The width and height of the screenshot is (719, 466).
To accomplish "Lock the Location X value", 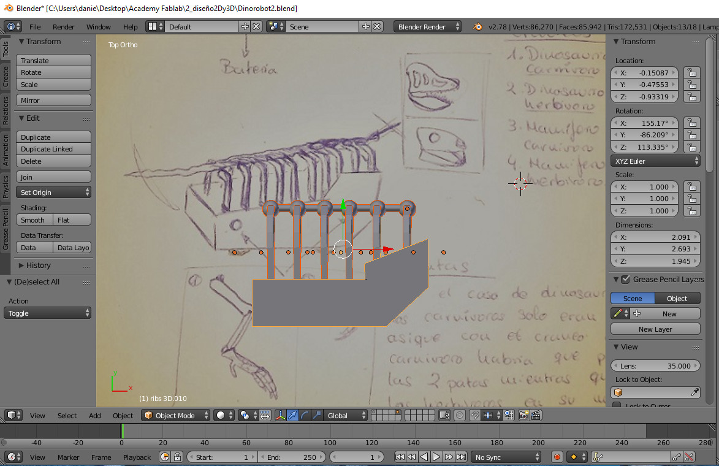I will 692,72.
